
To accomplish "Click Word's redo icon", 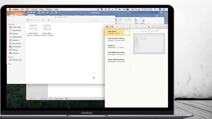I will pyautogui.click(x=52, y=13).
